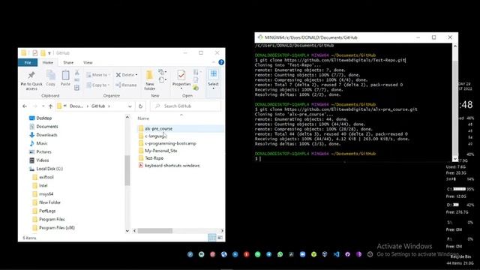The height and width of the screenshot is (270, 480).
Task: Switch to the Home ribbon tab
Action: 48,62
